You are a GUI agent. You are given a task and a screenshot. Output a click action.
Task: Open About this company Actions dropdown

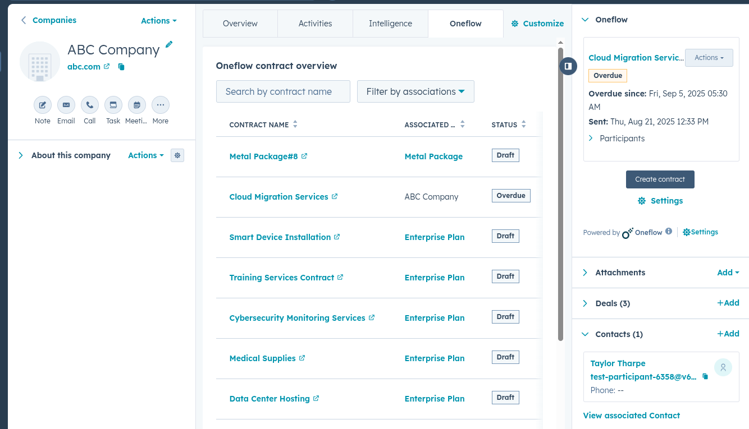pos(146,155)
